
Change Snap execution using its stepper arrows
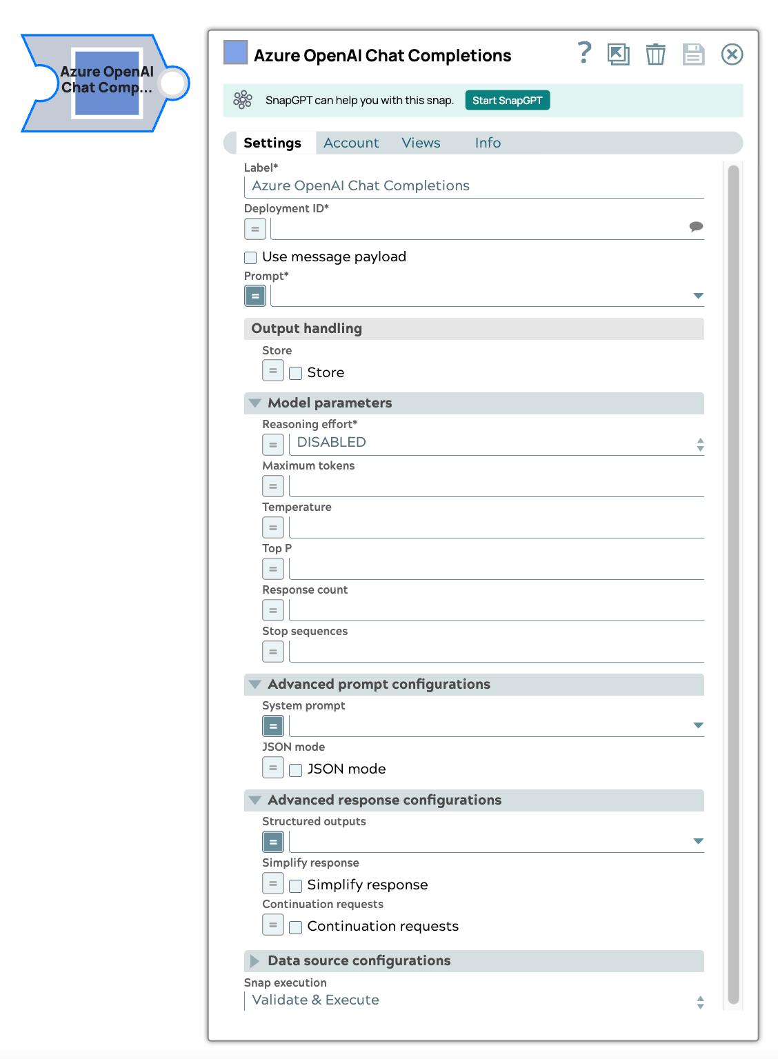tap(701, 1000)
